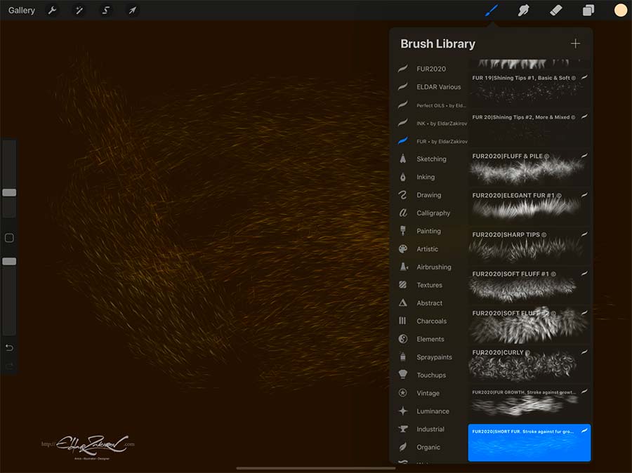The width and height of the screenshot is (632, 473).
Task: Open the active color swatch
Action: [620, 10]
